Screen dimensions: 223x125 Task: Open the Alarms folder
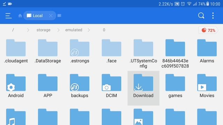[207, 51]
